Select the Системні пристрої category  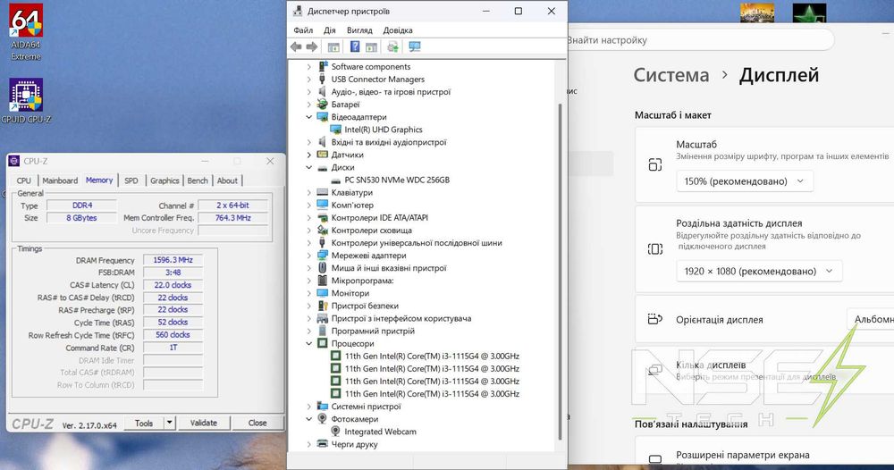(x=366, y=407)
